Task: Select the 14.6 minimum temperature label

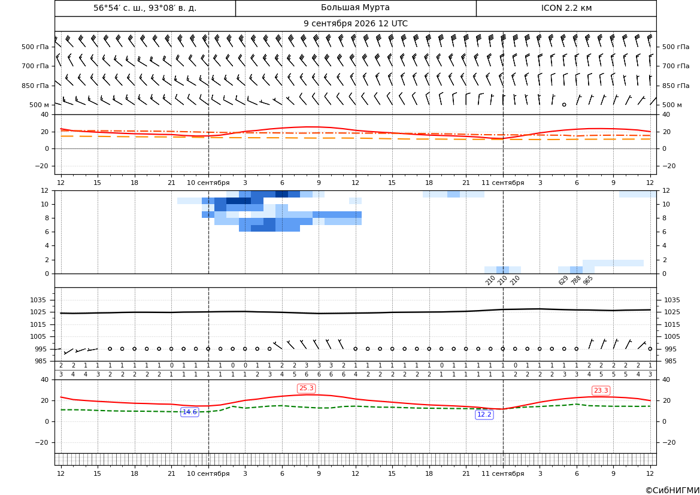Action: click(x=189, y=412)
